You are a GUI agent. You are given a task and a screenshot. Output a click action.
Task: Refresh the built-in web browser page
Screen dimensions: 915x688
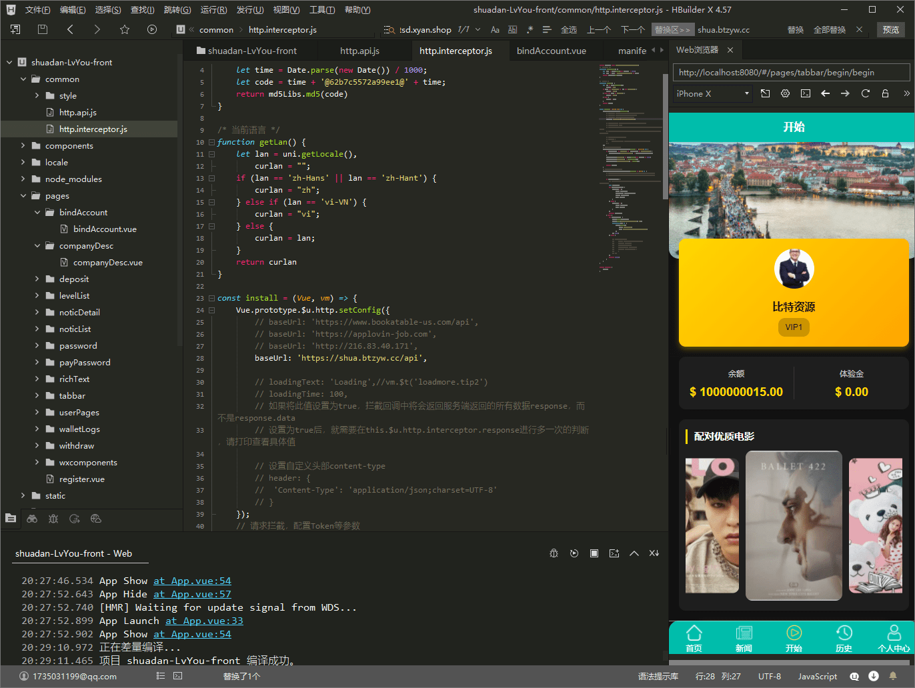click(x=865, y=93)
